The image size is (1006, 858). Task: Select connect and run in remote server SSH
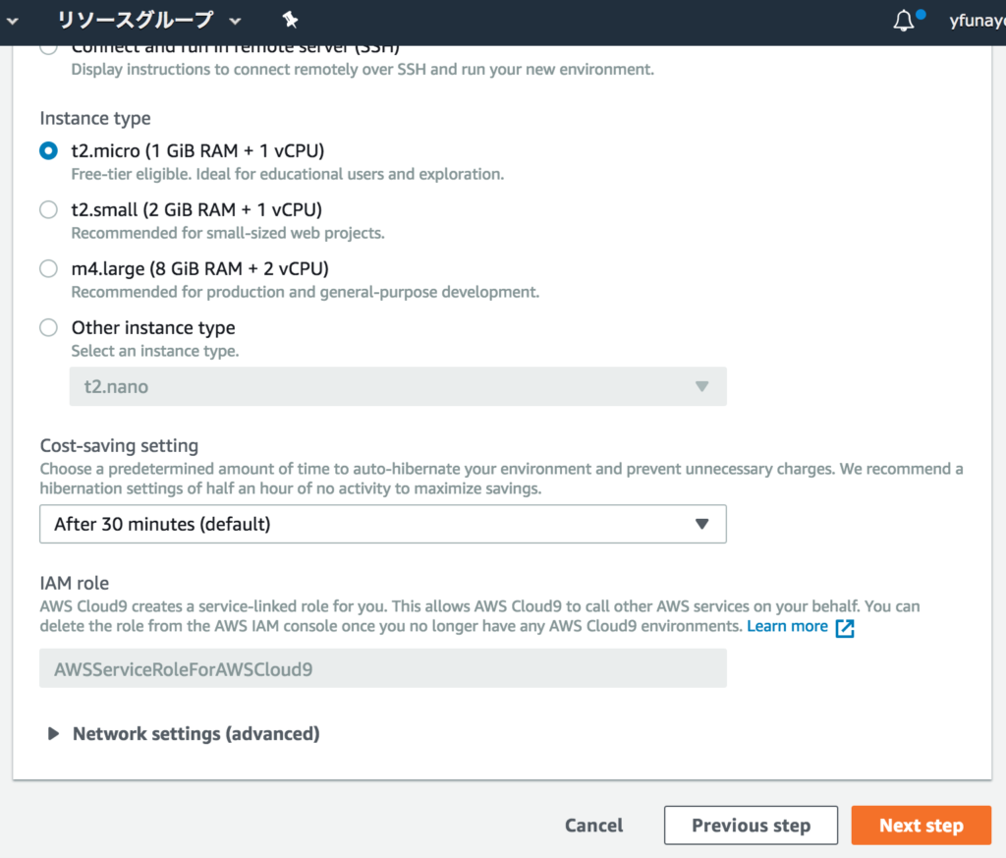pos(48,46)
